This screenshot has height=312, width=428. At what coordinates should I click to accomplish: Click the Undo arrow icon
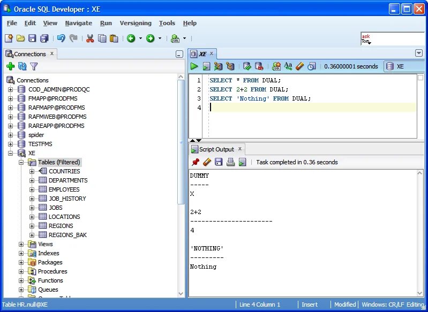pos(61,39)
